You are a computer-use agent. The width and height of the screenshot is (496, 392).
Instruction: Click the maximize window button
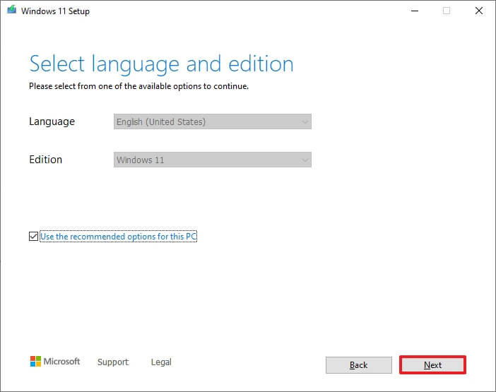pyautogui.click(x=447, y=11)
